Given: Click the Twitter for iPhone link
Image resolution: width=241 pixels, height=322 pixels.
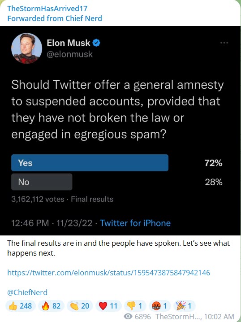Looking at the screenshot, I should point(135,223).
